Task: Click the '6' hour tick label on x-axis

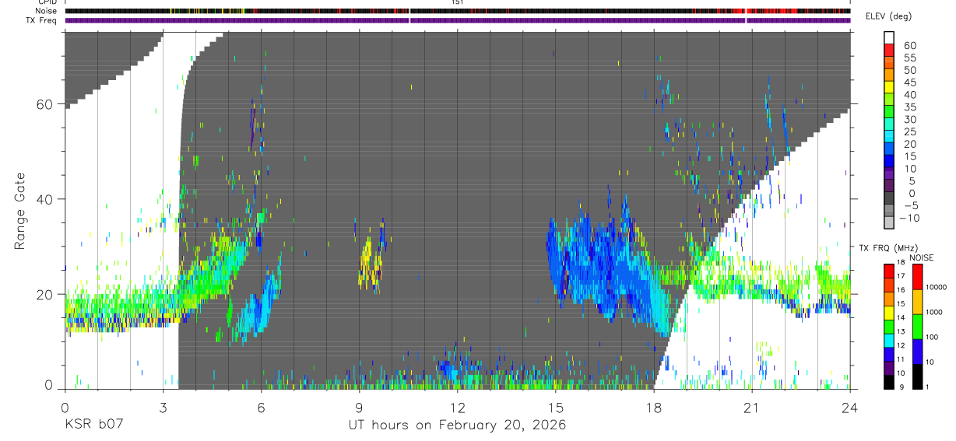Action: pyautogui.click(x=261, y=408)
